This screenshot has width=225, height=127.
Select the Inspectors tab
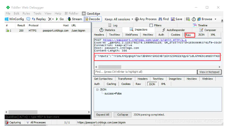[139, 30]
